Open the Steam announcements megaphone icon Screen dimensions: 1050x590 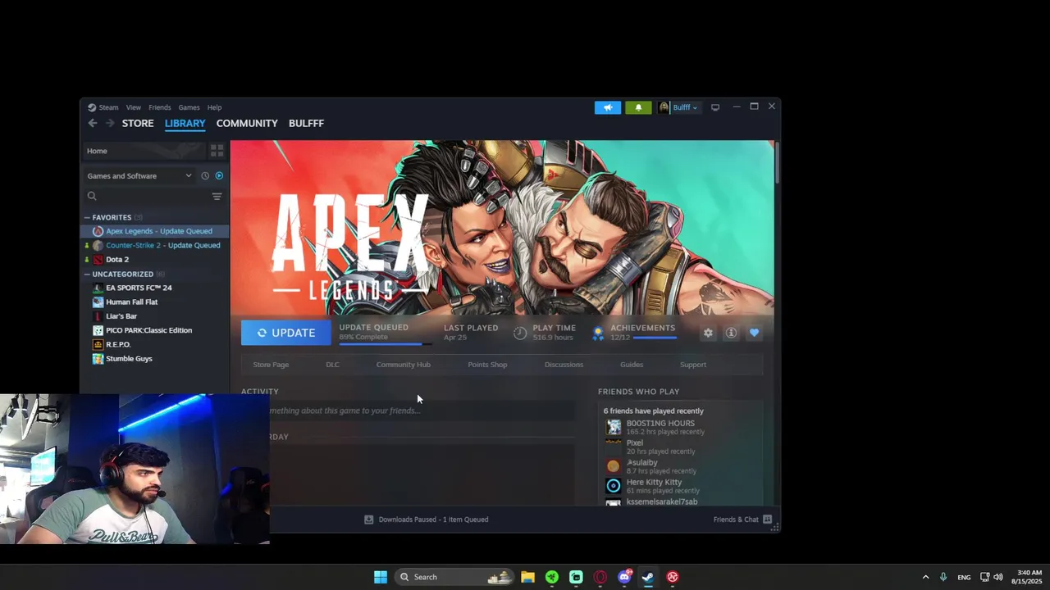tap(608, 107)
